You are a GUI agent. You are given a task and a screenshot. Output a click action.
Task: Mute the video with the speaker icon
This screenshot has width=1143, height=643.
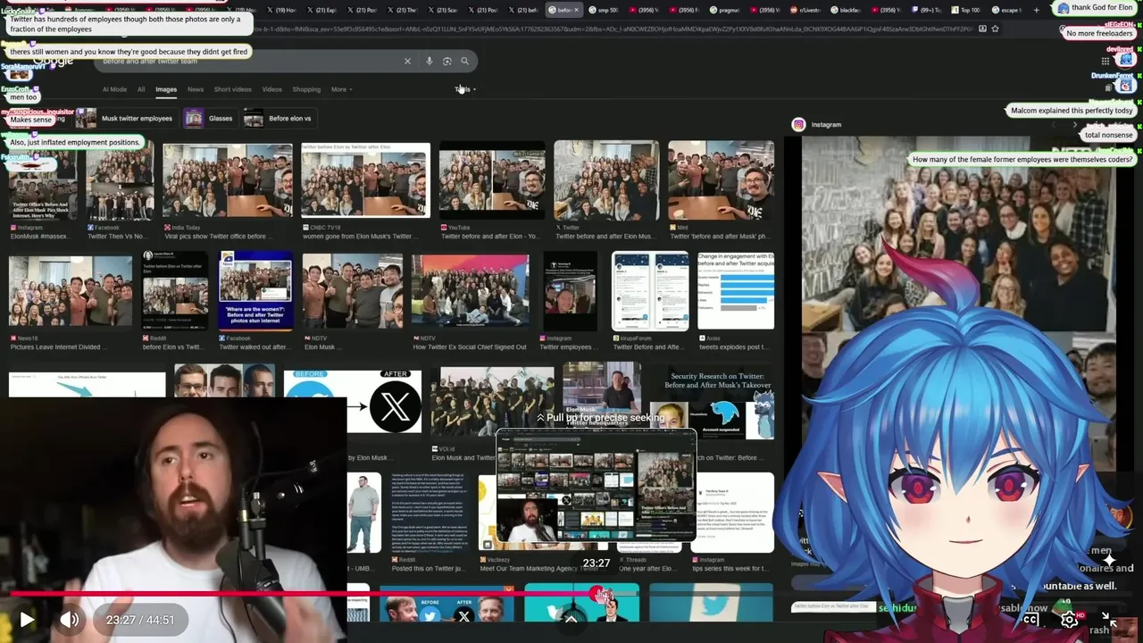tap(70, 619)
